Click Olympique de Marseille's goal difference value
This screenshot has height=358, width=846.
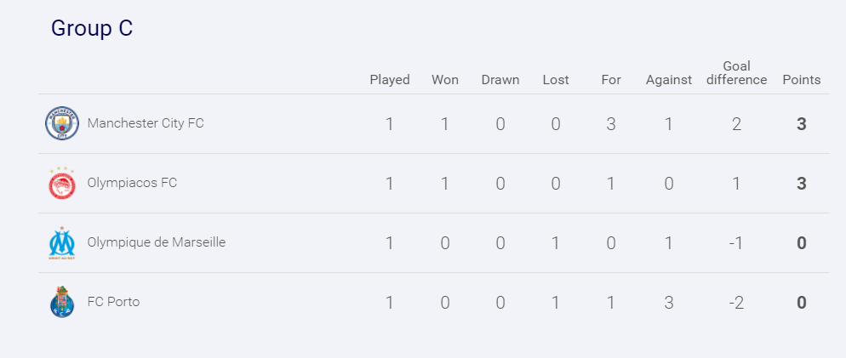click(x=736, y=243)
